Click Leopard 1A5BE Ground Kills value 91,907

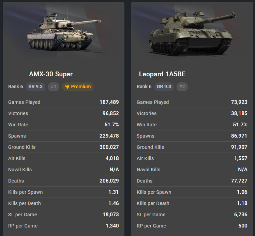click(x=239, y=147)
